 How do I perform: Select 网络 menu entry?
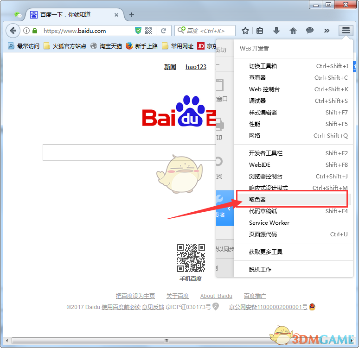tap(293, 136)
